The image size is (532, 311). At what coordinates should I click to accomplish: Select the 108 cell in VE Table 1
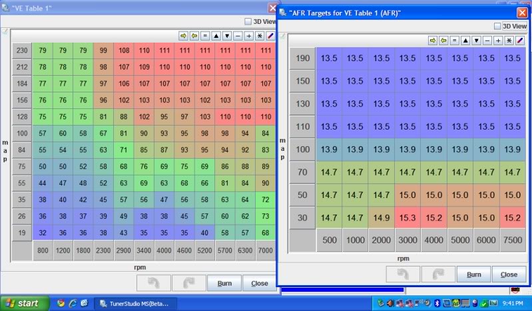124,51
